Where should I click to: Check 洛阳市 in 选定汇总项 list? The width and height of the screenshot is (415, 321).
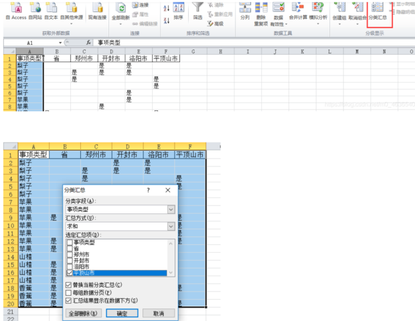click(x=70, y=267)
